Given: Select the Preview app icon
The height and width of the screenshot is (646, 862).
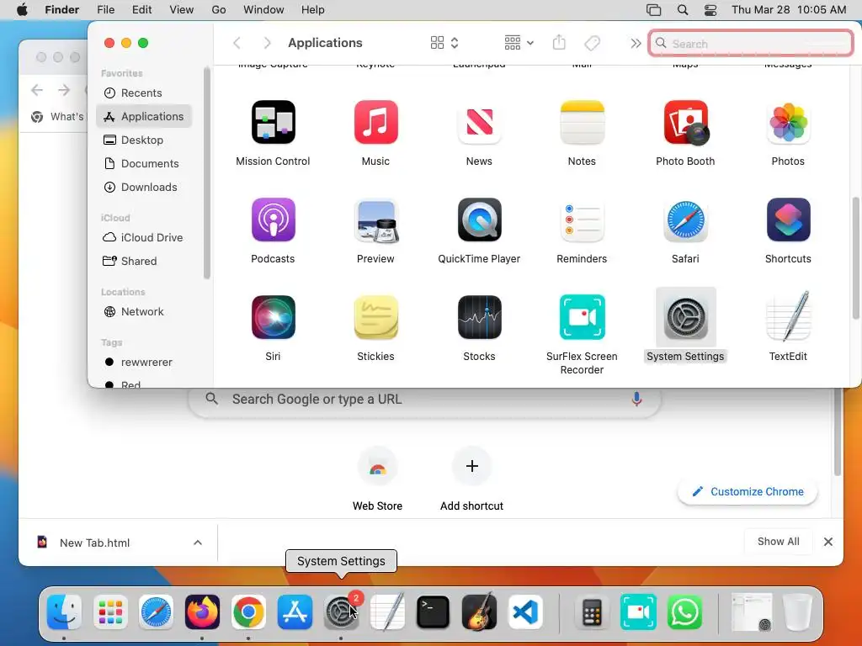Looking at the screenshot, I should pos(376,220).
